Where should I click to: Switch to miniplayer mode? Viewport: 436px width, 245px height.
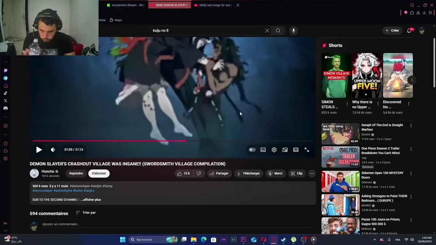[x=285, y=150]
